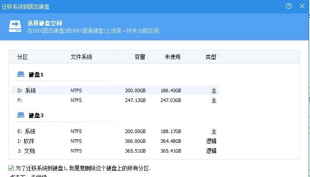Screen dimensions: 310x177
Task: Click the help question mark icon
Action: point(289,6)
